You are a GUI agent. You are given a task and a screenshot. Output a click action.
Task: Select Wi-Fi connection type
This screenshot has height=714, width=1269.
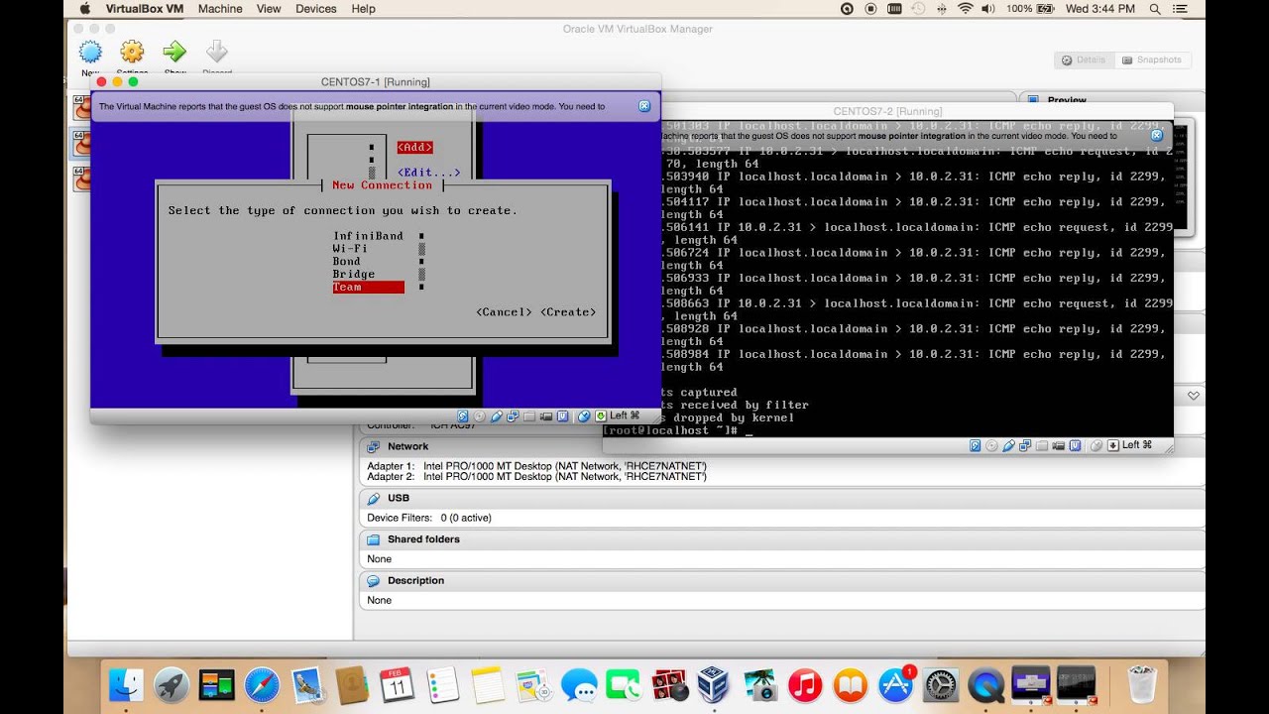coord(350,249)
